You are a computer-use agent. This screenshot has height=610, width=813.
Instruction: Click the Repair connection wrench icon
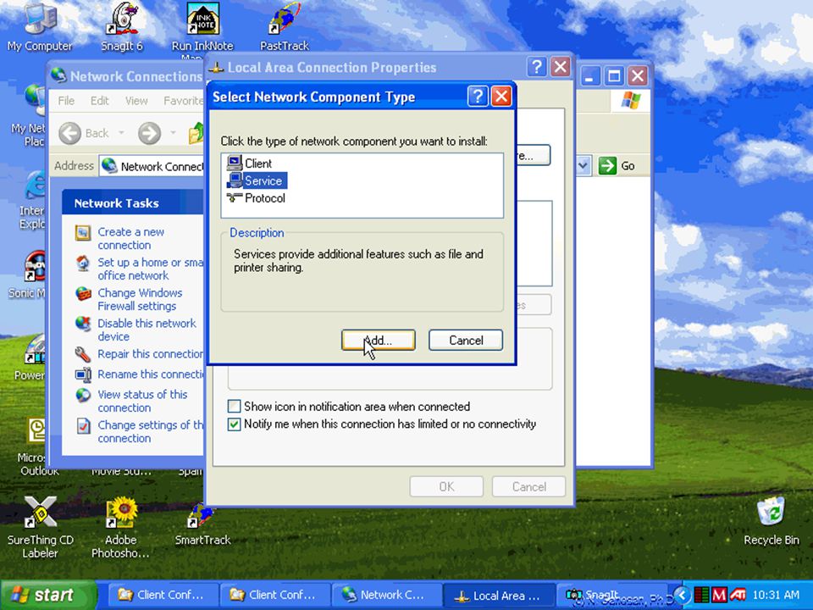(x=83, y=354)
